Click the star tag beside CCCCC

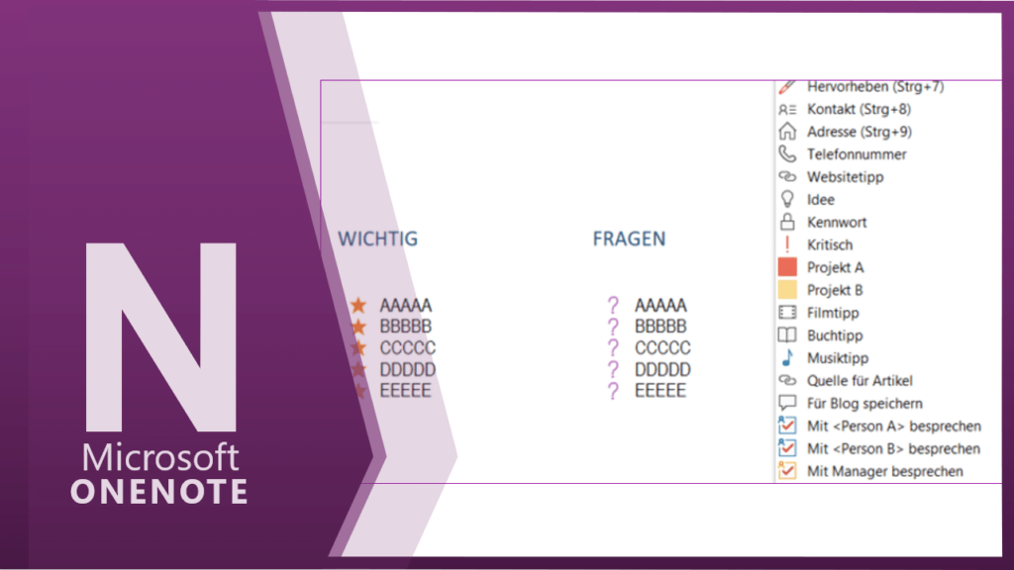(x=358, y=347)
